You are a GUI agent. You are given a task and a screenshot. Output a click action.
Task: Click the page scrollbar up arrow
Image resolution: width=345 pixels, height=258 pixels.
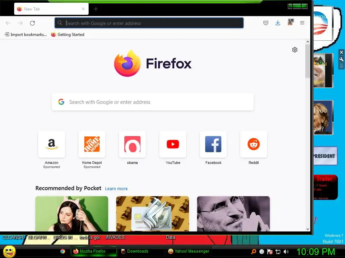point(308,42)
